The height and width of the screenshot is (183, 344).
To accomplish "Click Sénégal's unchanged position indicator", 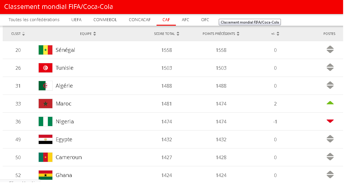I will click(x=330, y=49).
